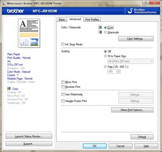Open the Print Profiles tab
Viewport: 162px width, 152px height.
pos(92,19)
